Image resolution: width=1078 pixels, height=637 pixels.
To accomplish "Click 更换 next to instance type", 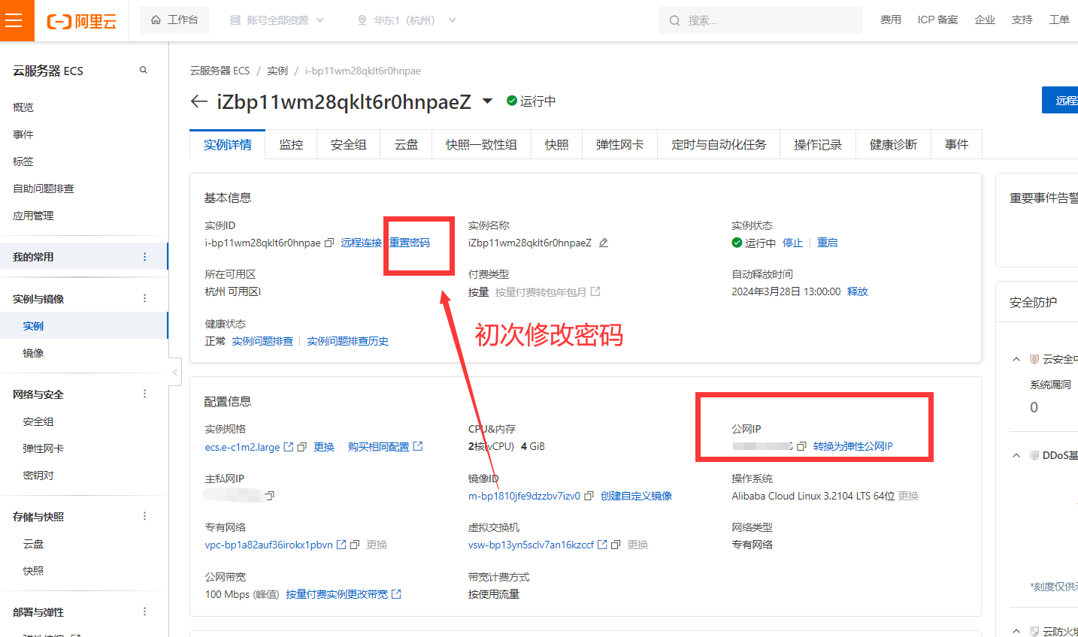I will point(324,447).
